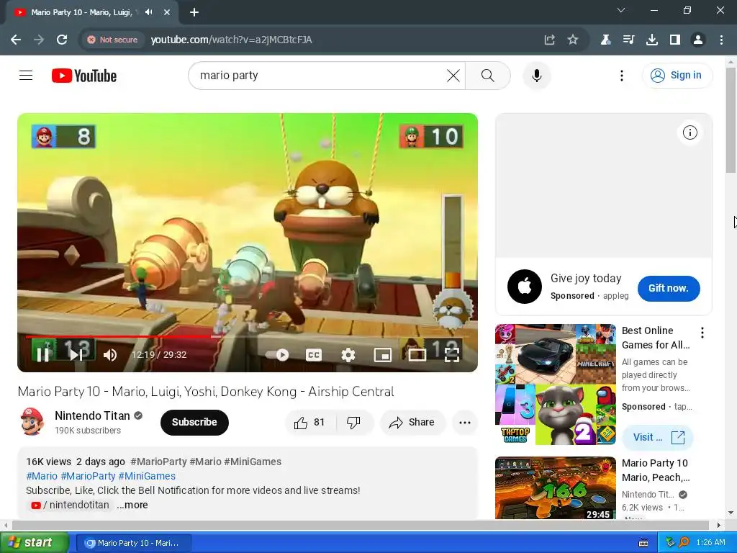
Task: Open more actions menu below the video
Action: 465,422
